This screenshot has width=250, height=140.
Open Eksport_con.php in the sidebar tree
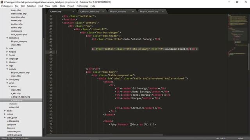click(x=19, y=42)
